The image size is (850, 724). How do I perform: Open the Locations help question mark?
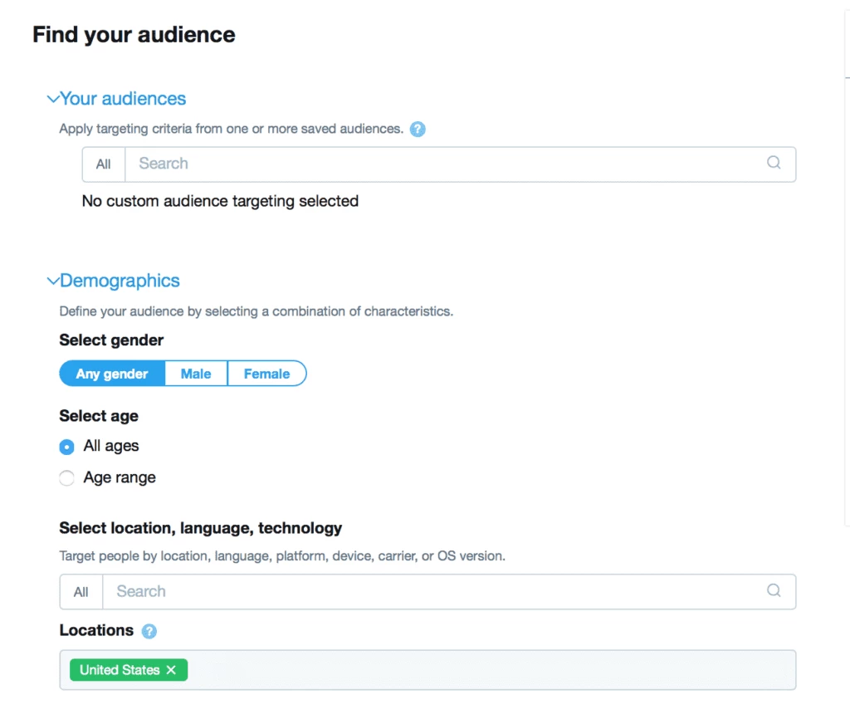(x=149, y=631)
